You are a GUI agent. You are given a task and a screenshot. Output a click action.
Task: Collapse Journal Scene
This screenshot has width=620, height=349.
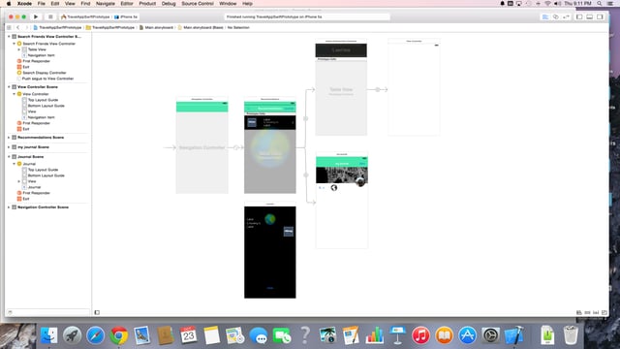tap(9, 157)
